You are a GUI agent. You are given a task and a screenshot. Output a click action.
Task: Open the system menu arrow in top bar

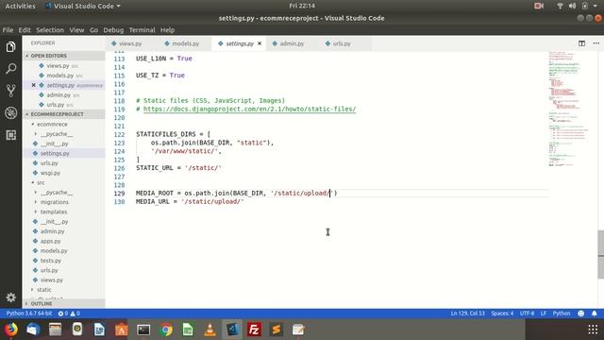pos(596,6)
